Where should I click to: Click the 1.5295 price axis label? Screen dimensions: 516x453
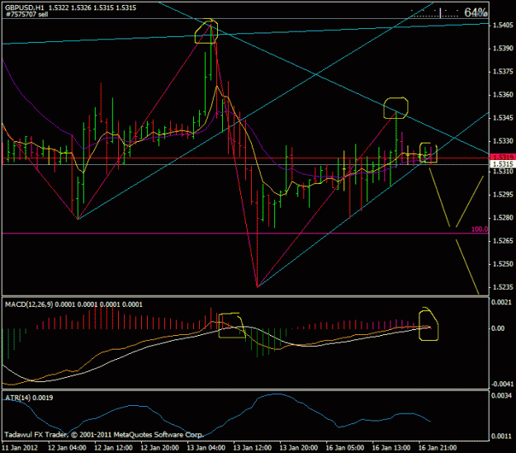(503, 195)
